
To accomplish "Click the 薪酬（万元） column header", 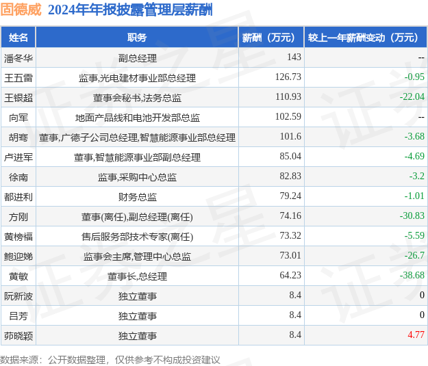I will pyautogui.click(x=271, y=38).
